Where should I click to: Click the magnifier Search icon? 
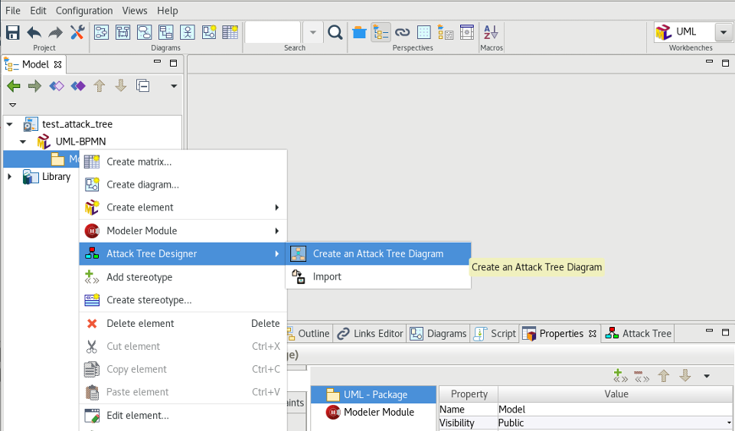point(335,32)
